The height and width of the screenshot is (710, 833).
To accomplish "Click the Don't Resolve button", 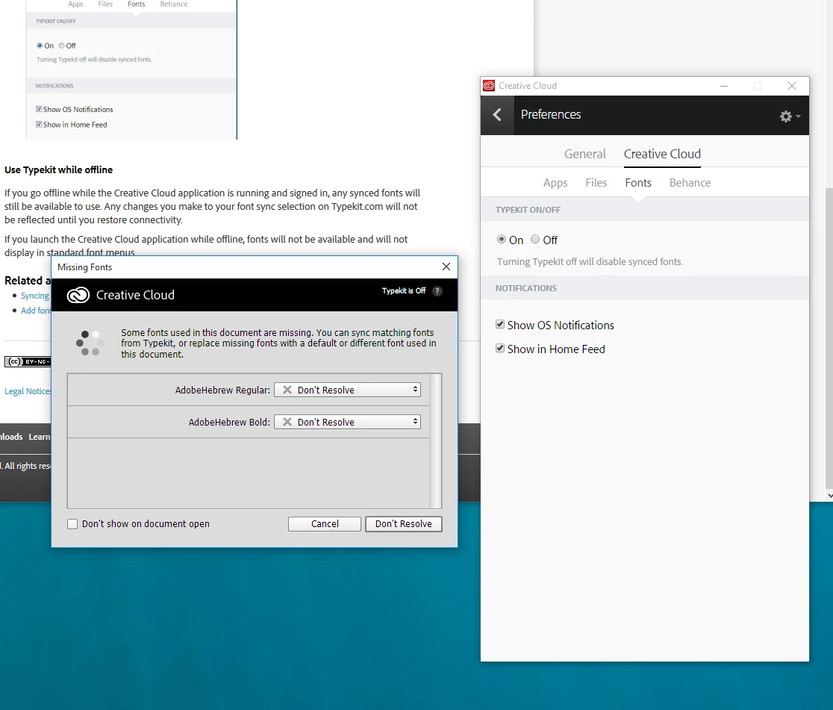I will coord(404,524).
